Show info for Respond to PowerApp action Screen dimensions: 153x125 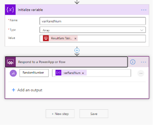(x=133, y=62)
